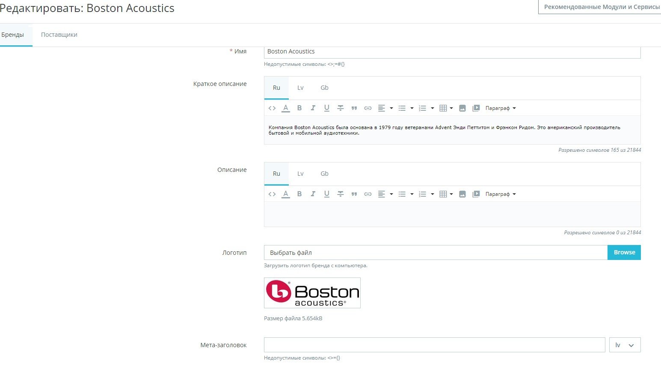Open table menu in Описание editor

(446, 194)
